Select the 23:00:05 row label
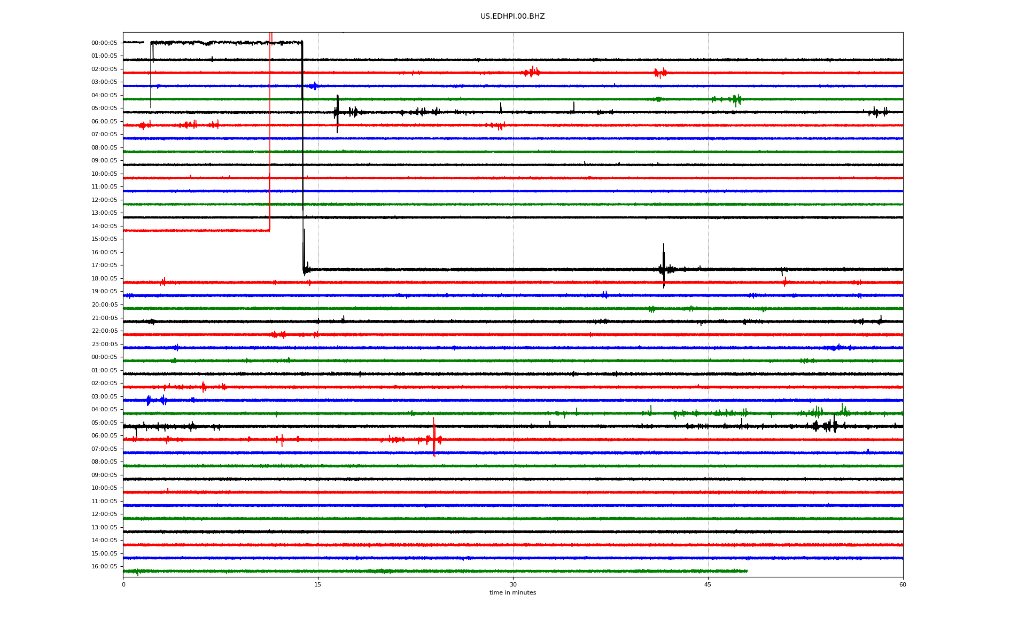1026x641 pixels. coord(104,345)
